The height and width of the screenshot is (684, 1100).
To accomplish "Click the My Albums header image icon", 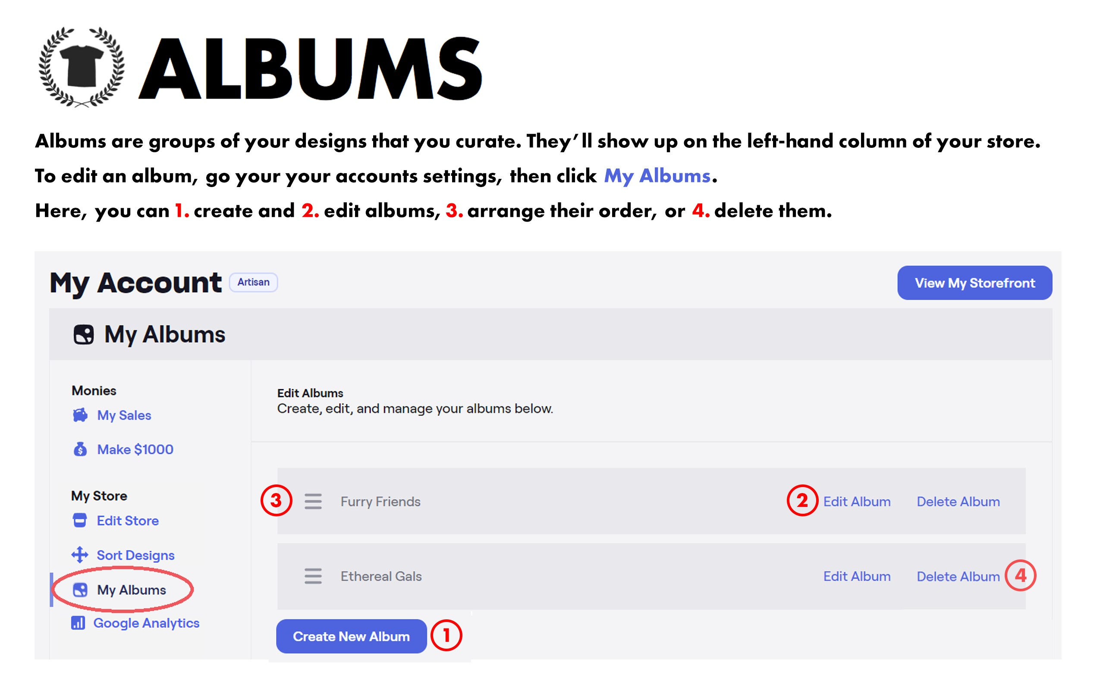I will tap(84, 335).
